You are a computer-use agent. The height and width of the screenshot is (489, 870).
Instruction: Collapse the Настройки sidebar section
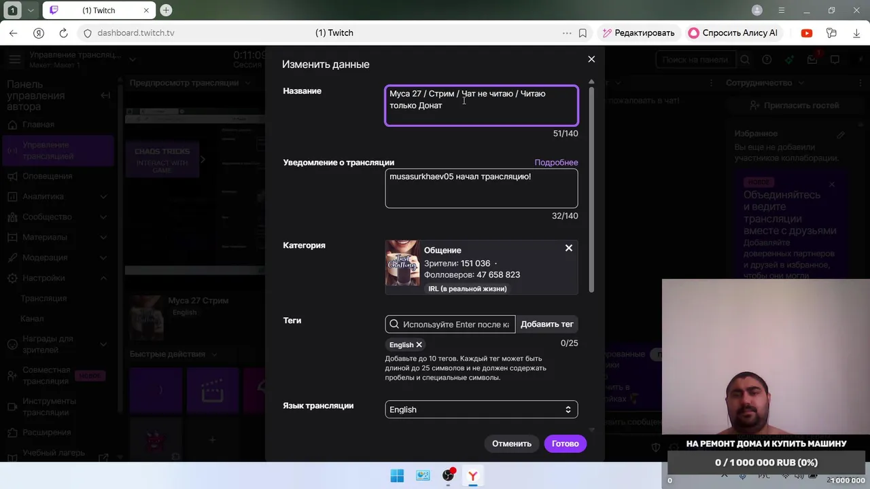[x=103, y=278]
